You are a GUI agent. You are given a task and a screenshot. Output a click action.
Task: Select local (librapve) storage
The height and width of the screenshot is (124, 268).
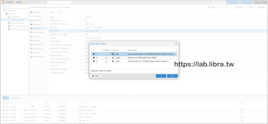18,23
